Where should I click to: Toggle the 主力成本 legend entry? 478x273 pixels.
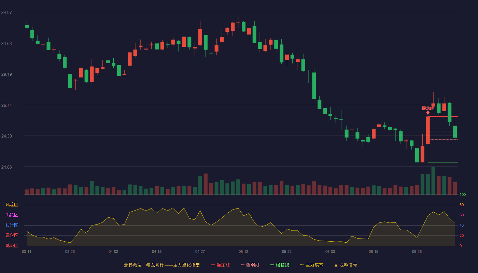(x=311, y=265)
